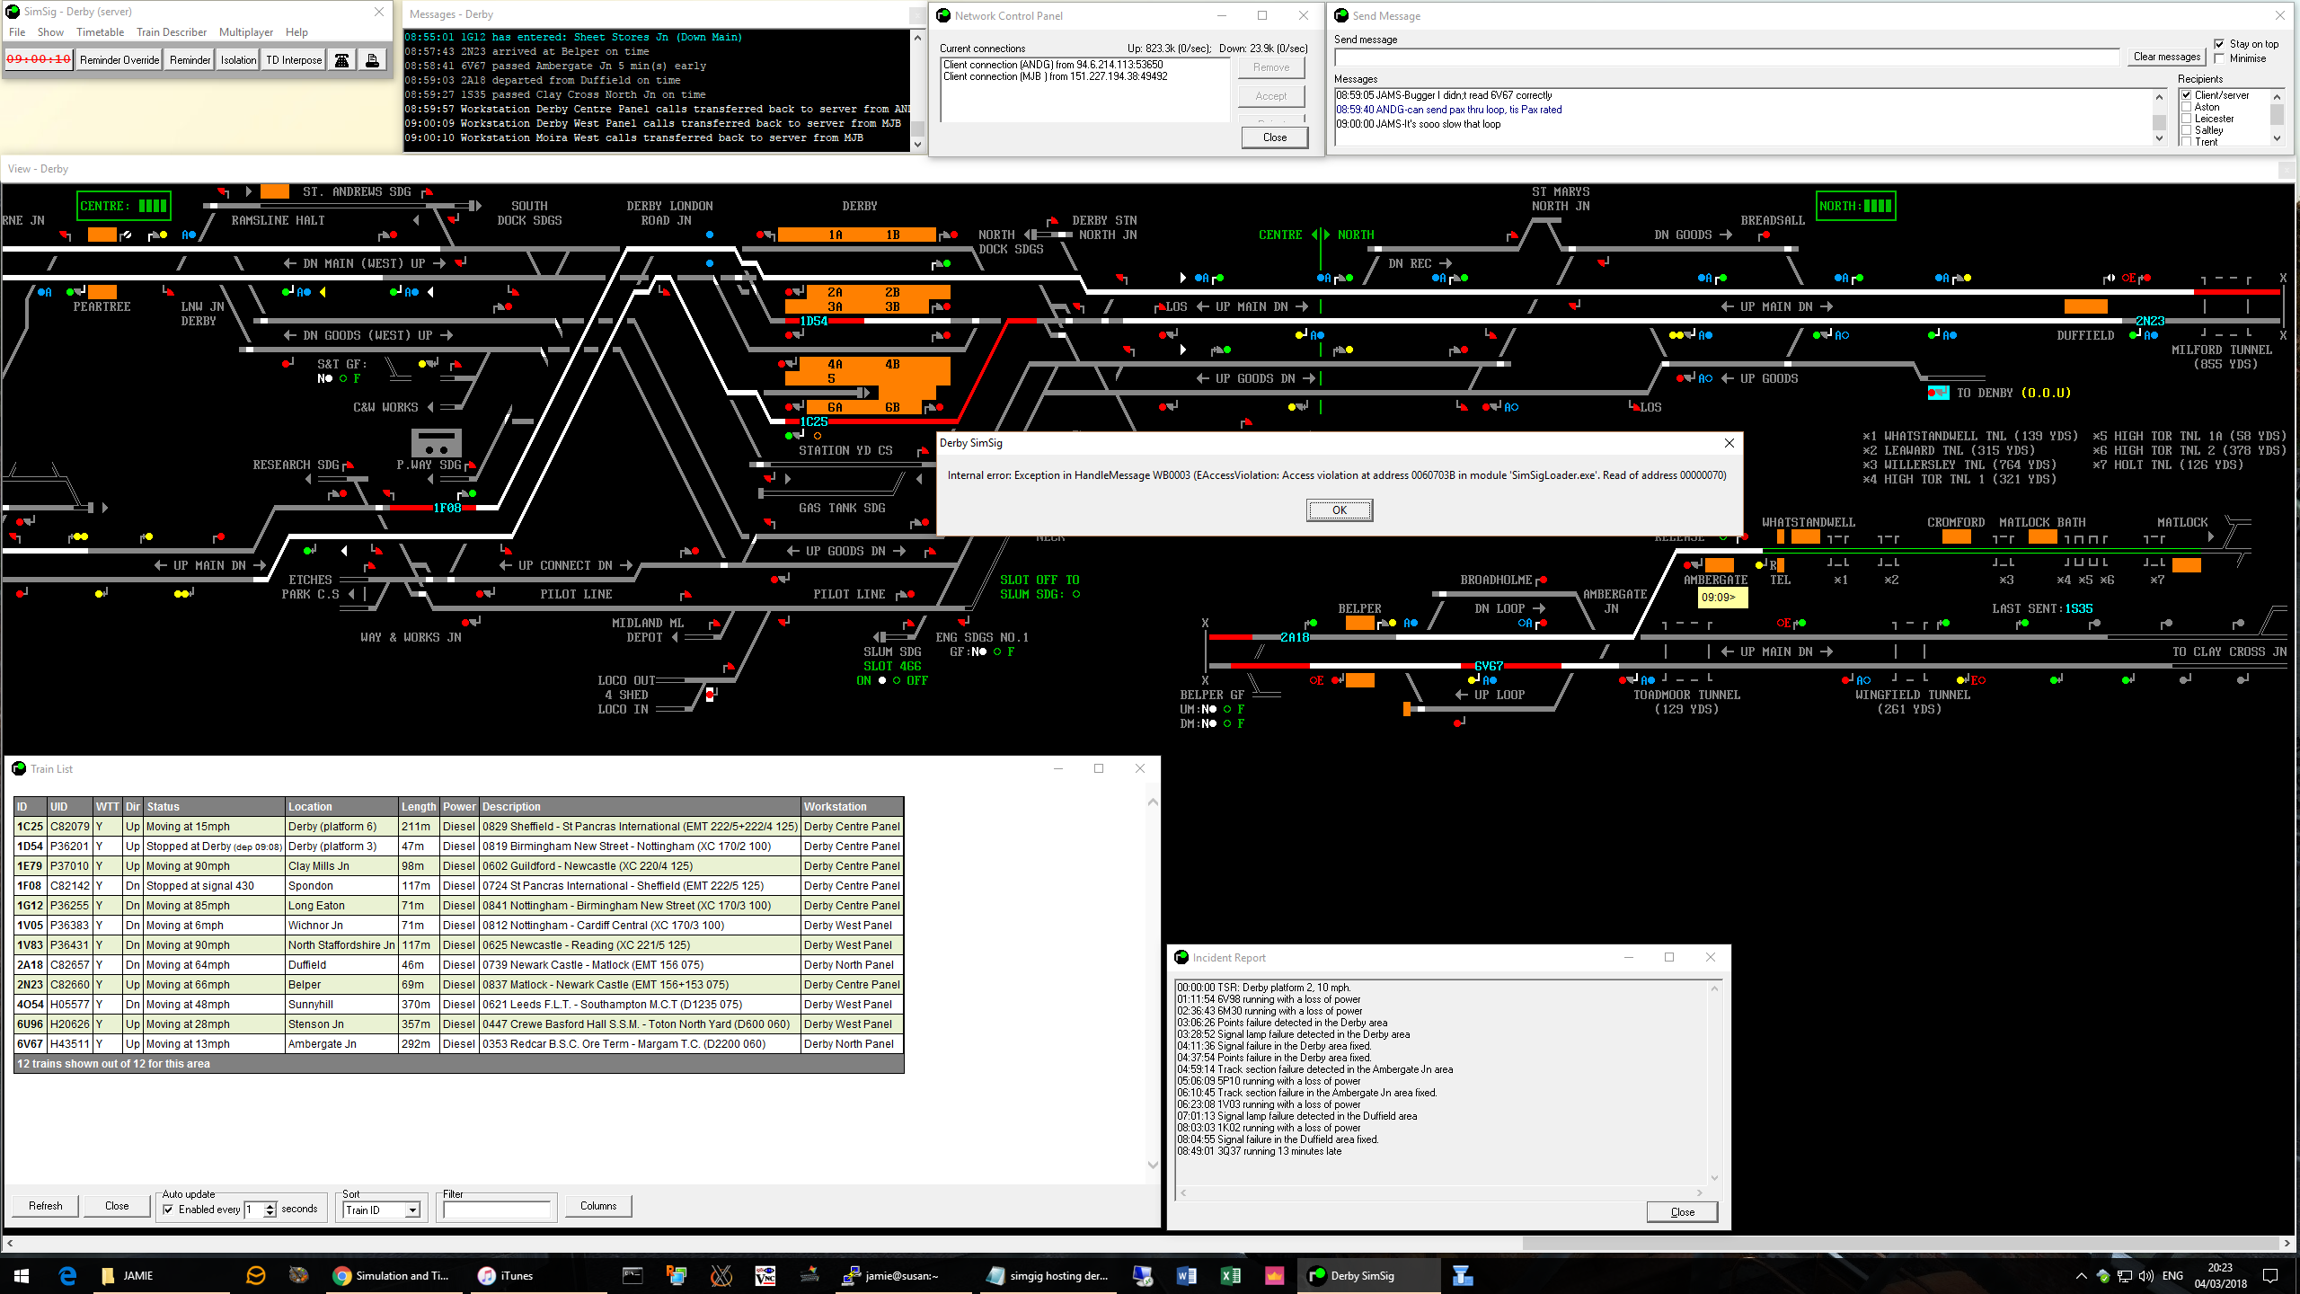The image size is (2300, 1294).
Task: Click OK in the Derby SimSig error dialog
Action: point(1340,510)
